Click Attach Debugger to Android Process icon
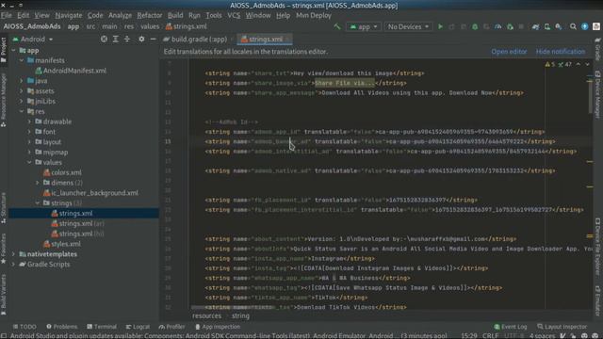Viewport: 603px width, 339px height. coord(510,26)
